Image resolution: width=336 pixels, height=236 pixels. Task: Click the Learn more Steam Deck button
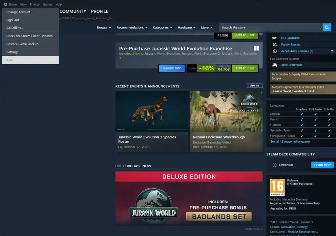click(323, 165)
